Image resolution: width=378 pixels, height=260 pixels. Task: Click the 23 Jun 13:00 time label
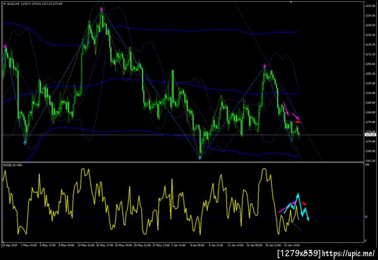[x=292, y=246]
